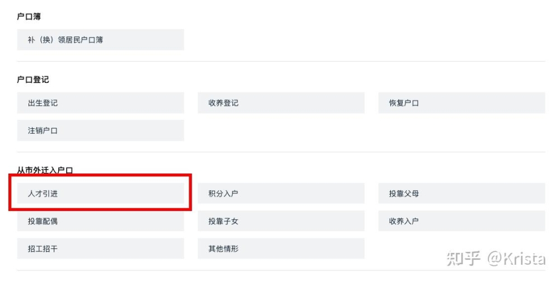Click the 从市外迁入户口 section heading
Image resolution: width=560 pixels, height=281 pixels.
click(x=45, y=170)
